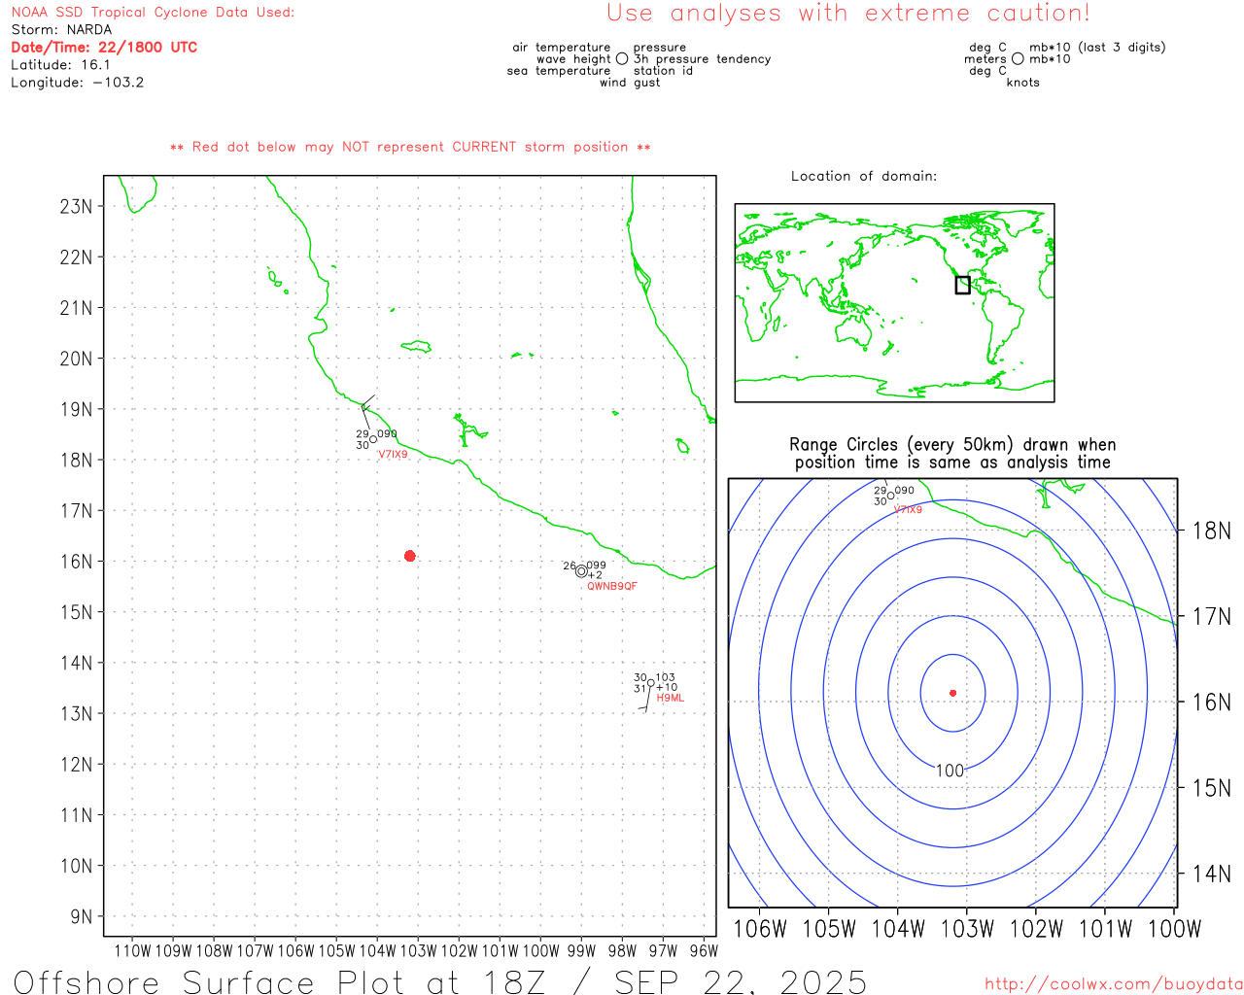The width and height of the screenshot is (1244, 995).
Task: Click the 'wind gust' legend label
Action: click(630, 83)
